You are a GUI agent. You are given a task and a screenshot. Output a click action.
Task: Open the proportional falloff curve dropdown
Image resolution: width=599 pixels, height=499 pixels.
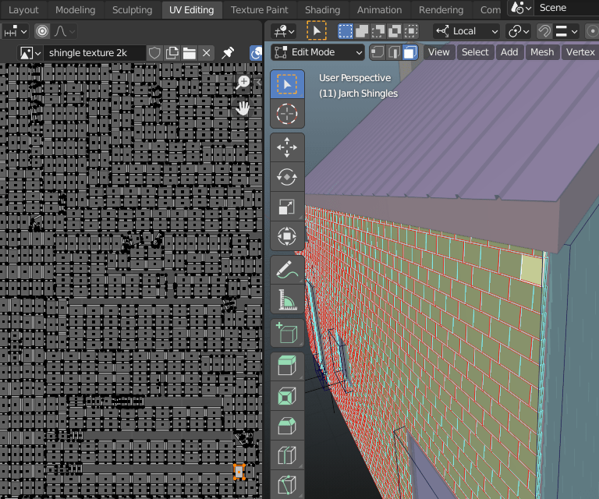click(64, 31)
